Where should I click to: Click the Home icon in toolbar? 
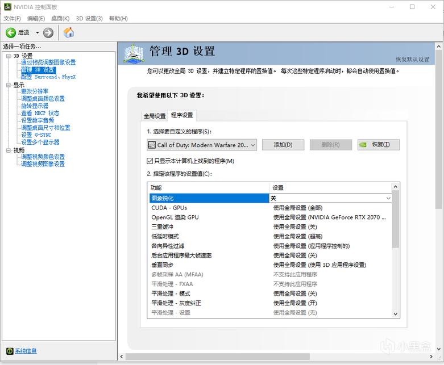click(69, 32)
